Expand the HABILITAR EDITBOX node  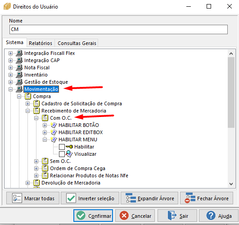pos(45,132)
